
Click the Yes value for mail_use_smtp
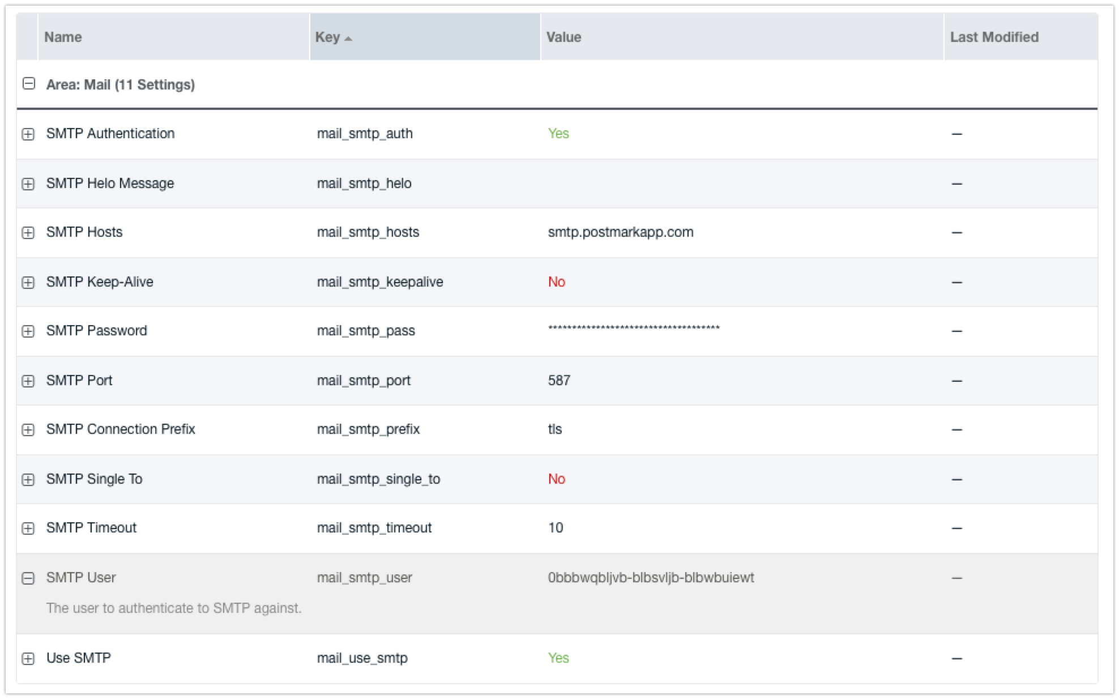click(x=558, y=658)
